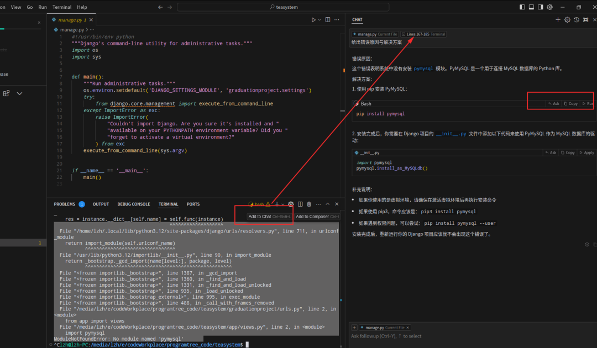Go back with the navigation arrow
This screenshot has height=348, width=597.
[160, 7]
